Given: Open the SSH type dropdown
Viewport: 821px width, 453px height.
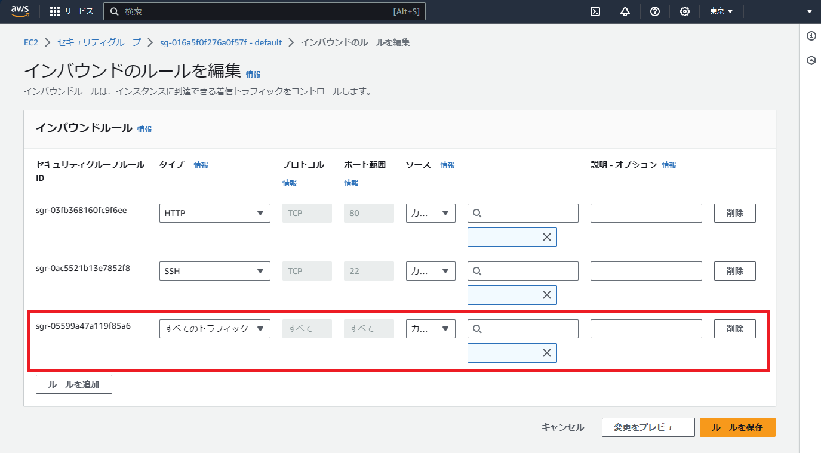Looking at the screenshot, I should [215, 271].
